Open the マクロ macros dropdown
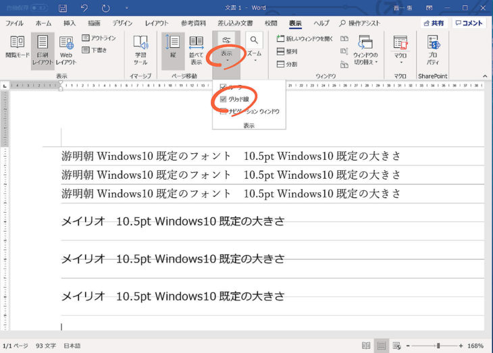This screenshot has height=353, width=493. click(400, 49)
